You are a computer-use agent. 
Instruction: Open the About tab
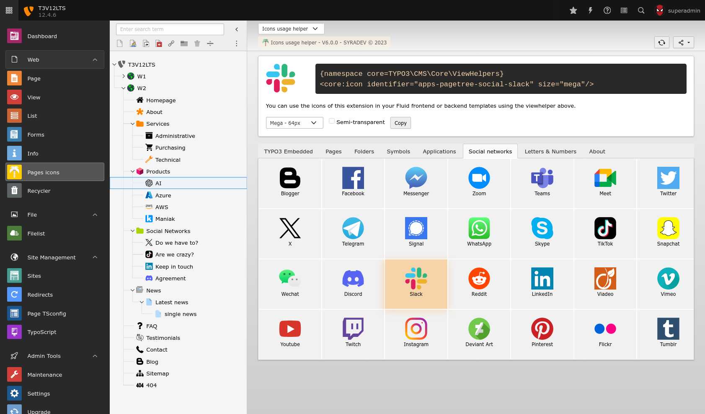[597, 151]
